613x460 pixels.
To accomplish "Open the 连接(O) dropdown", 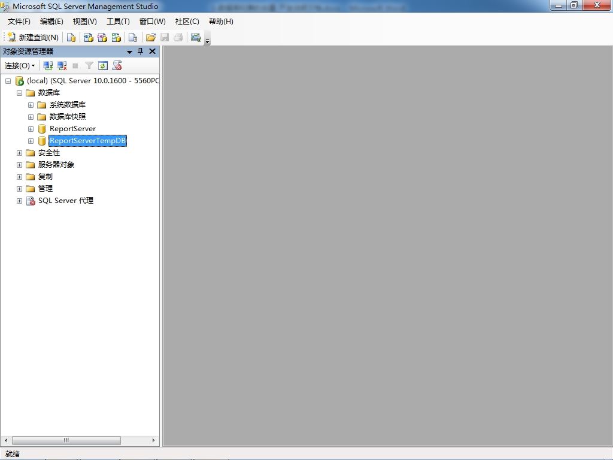I will click(x=20, y=66).
